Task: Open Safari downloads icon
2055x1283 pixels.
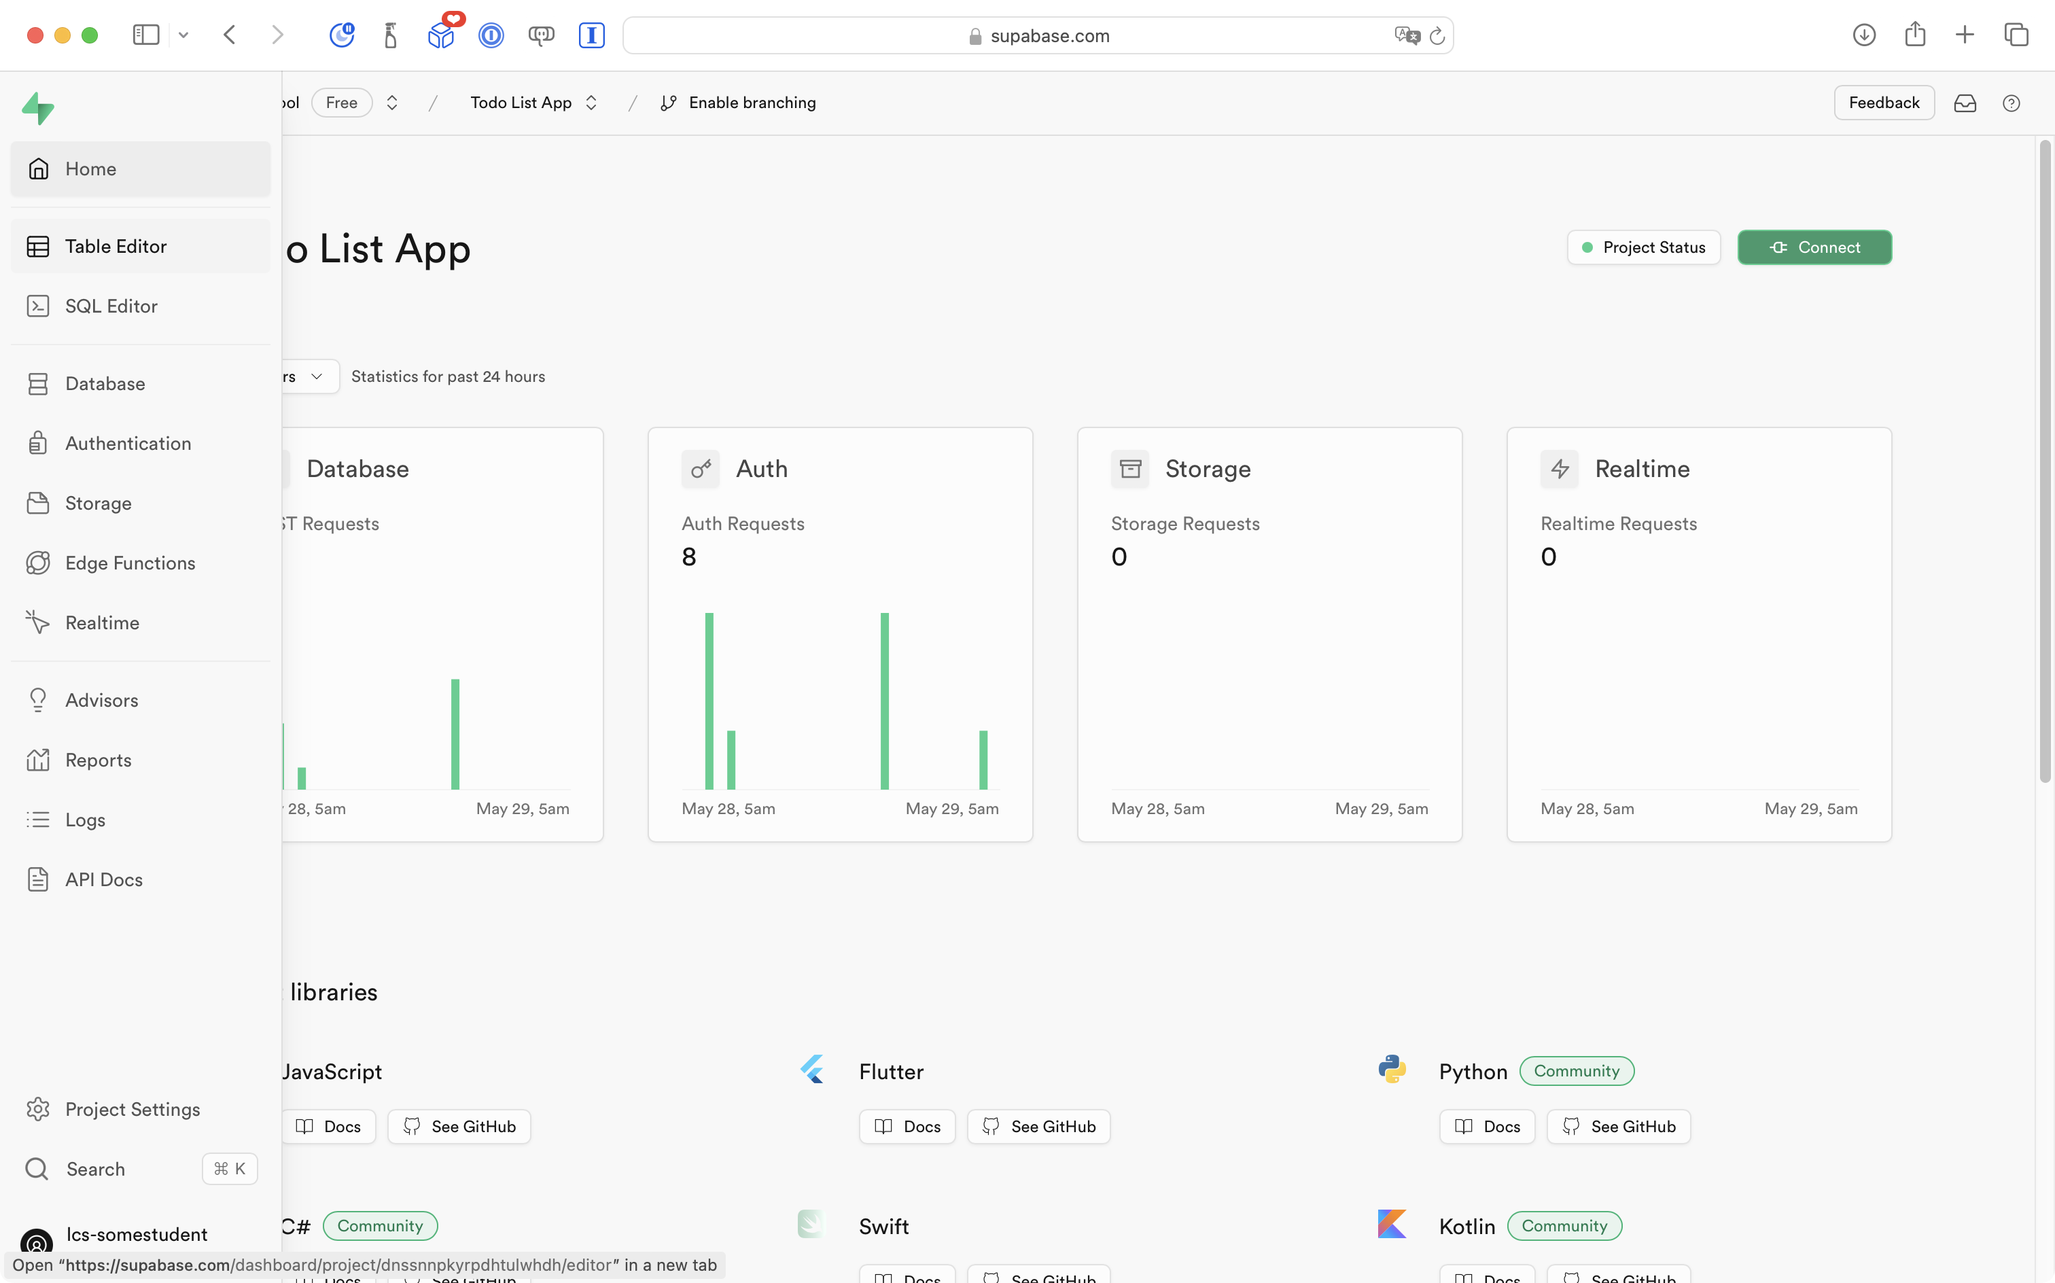Action: (x=1864, y=35)
